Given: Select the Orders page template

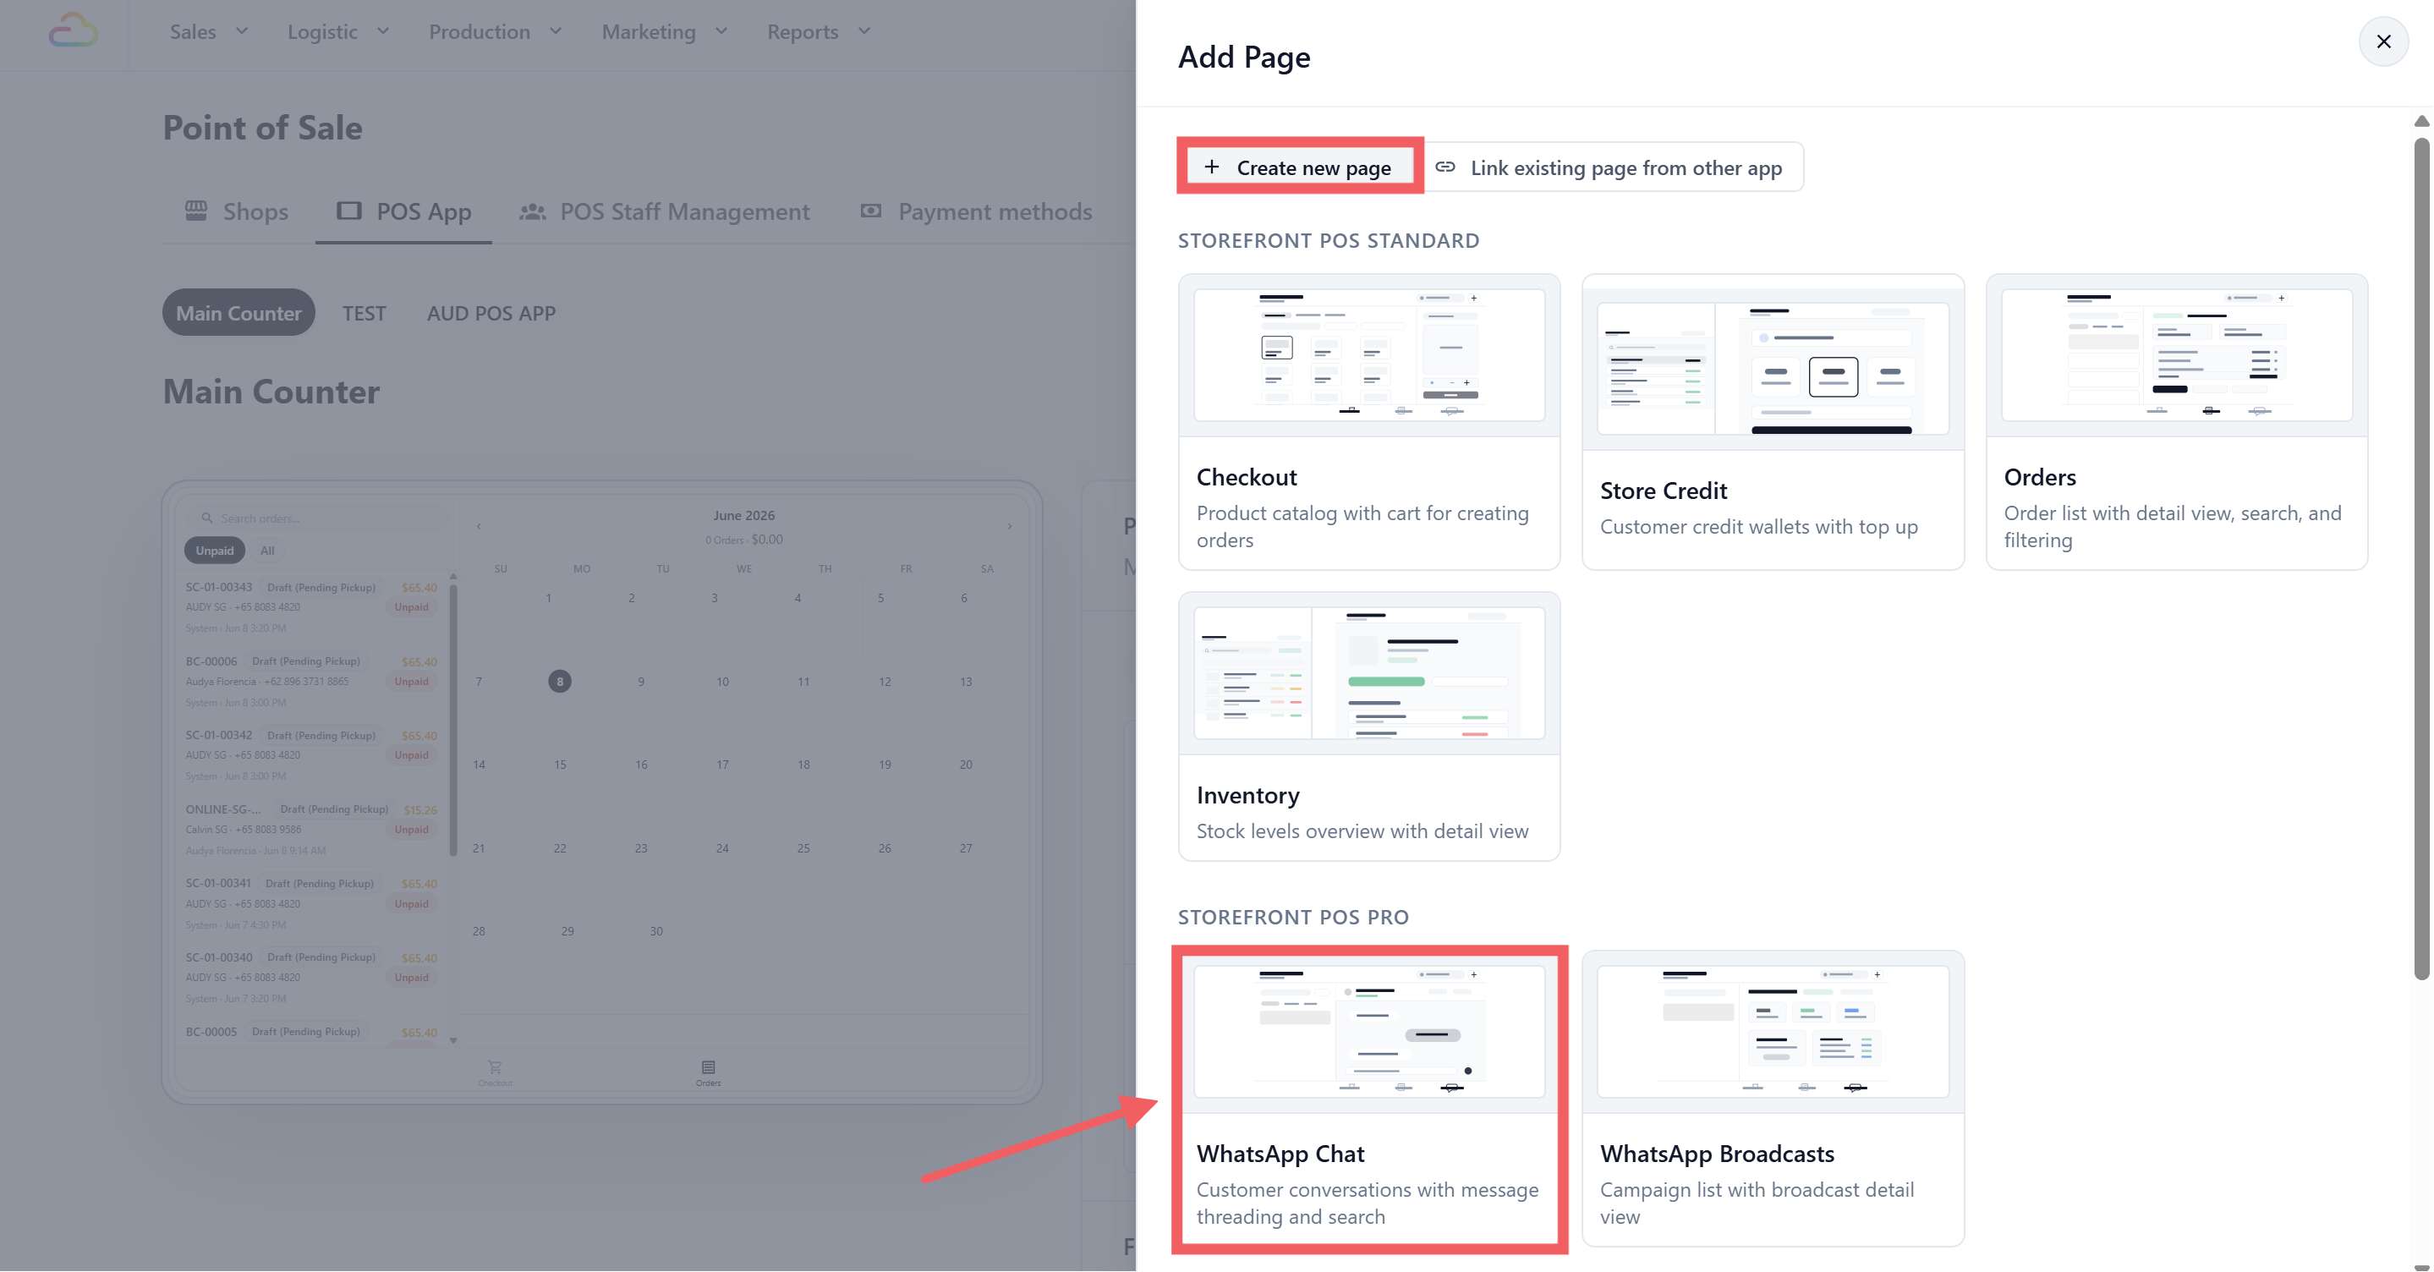Looking at the screenshot, I should pyautogui.click(x=2176, y=421).
